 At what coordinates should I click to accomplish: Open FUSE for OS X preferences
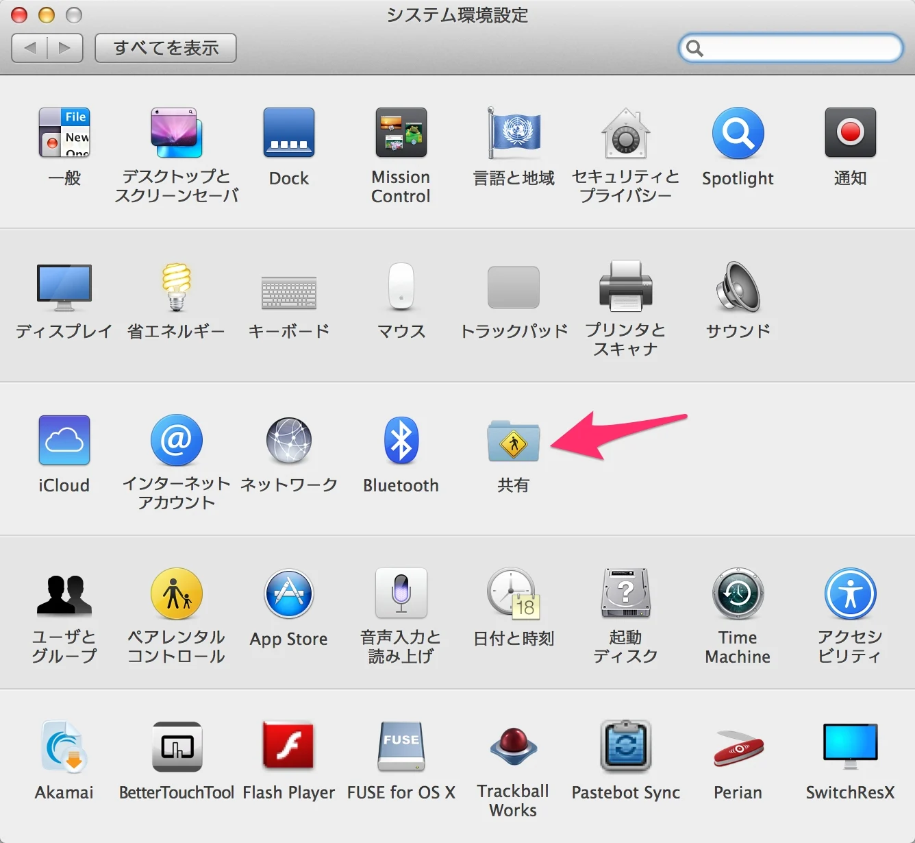(401, 747)
